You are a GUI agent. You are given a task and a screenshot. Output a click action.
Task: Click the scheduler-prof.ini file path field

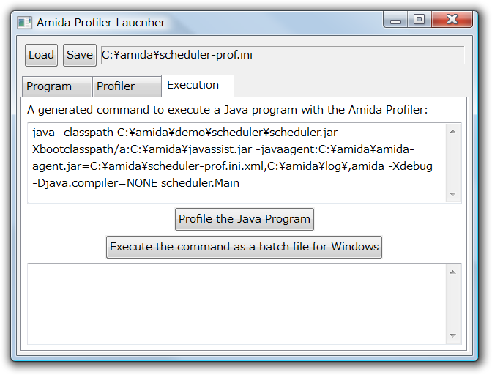coord(282,55)
